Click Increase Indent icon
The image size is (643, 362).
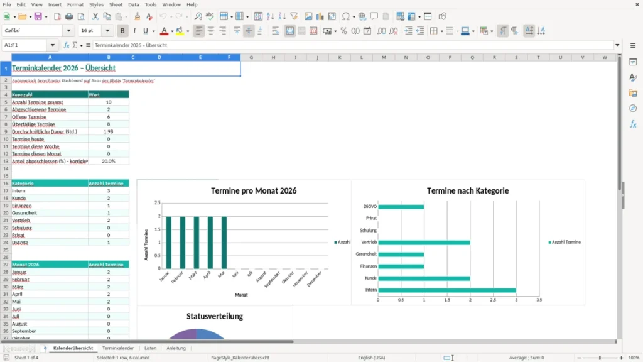pyautogui.click(x=408, y=31)
